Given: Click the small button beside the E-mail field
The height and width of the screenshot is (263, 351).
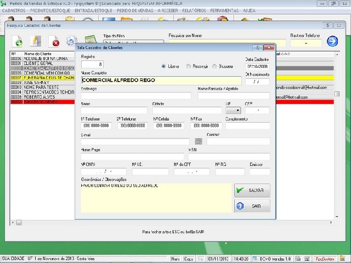Looking at the screenshot, I should pyautogui.click(x=199, y=141).
